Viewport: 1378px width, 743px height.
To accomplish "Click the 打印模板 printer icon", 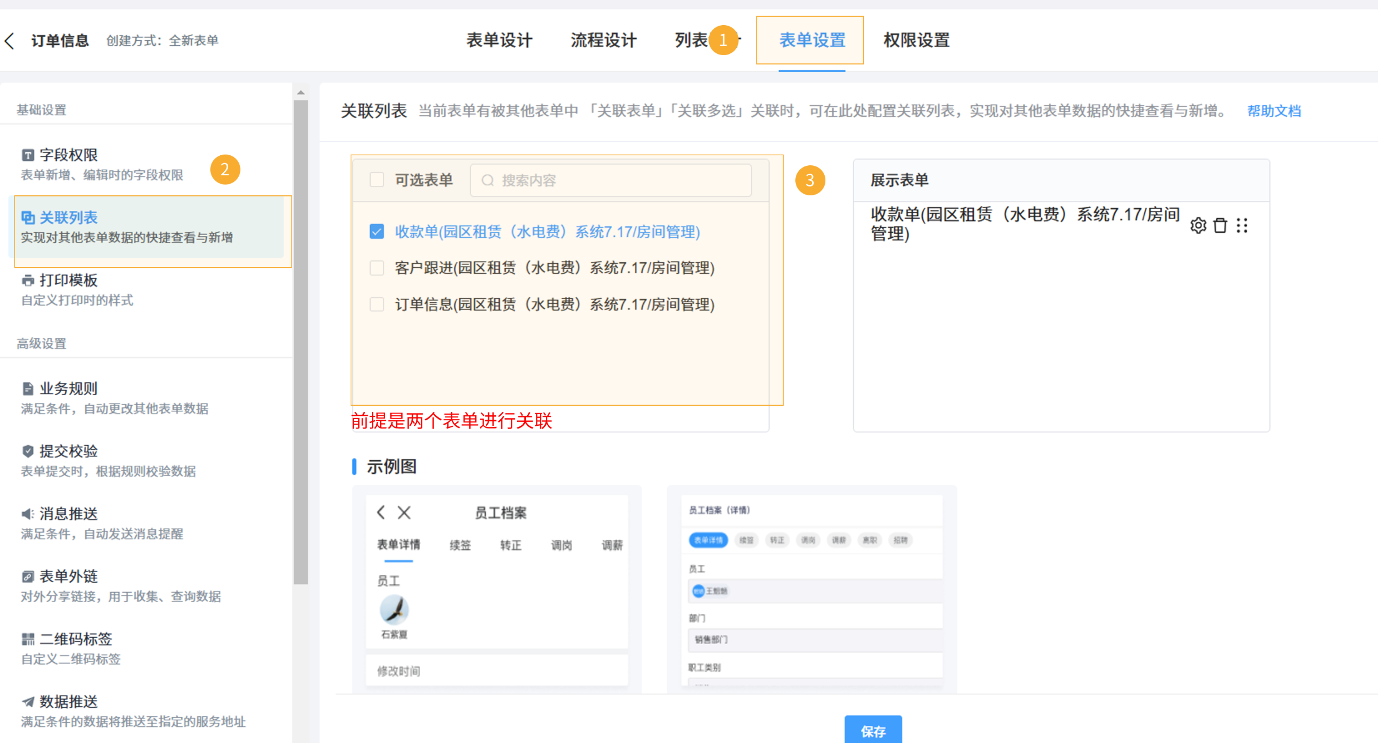I will pos(27,281).
